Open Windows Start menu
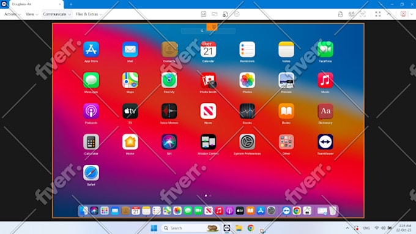This screenshot has width=416, height=234. [154, 228]
